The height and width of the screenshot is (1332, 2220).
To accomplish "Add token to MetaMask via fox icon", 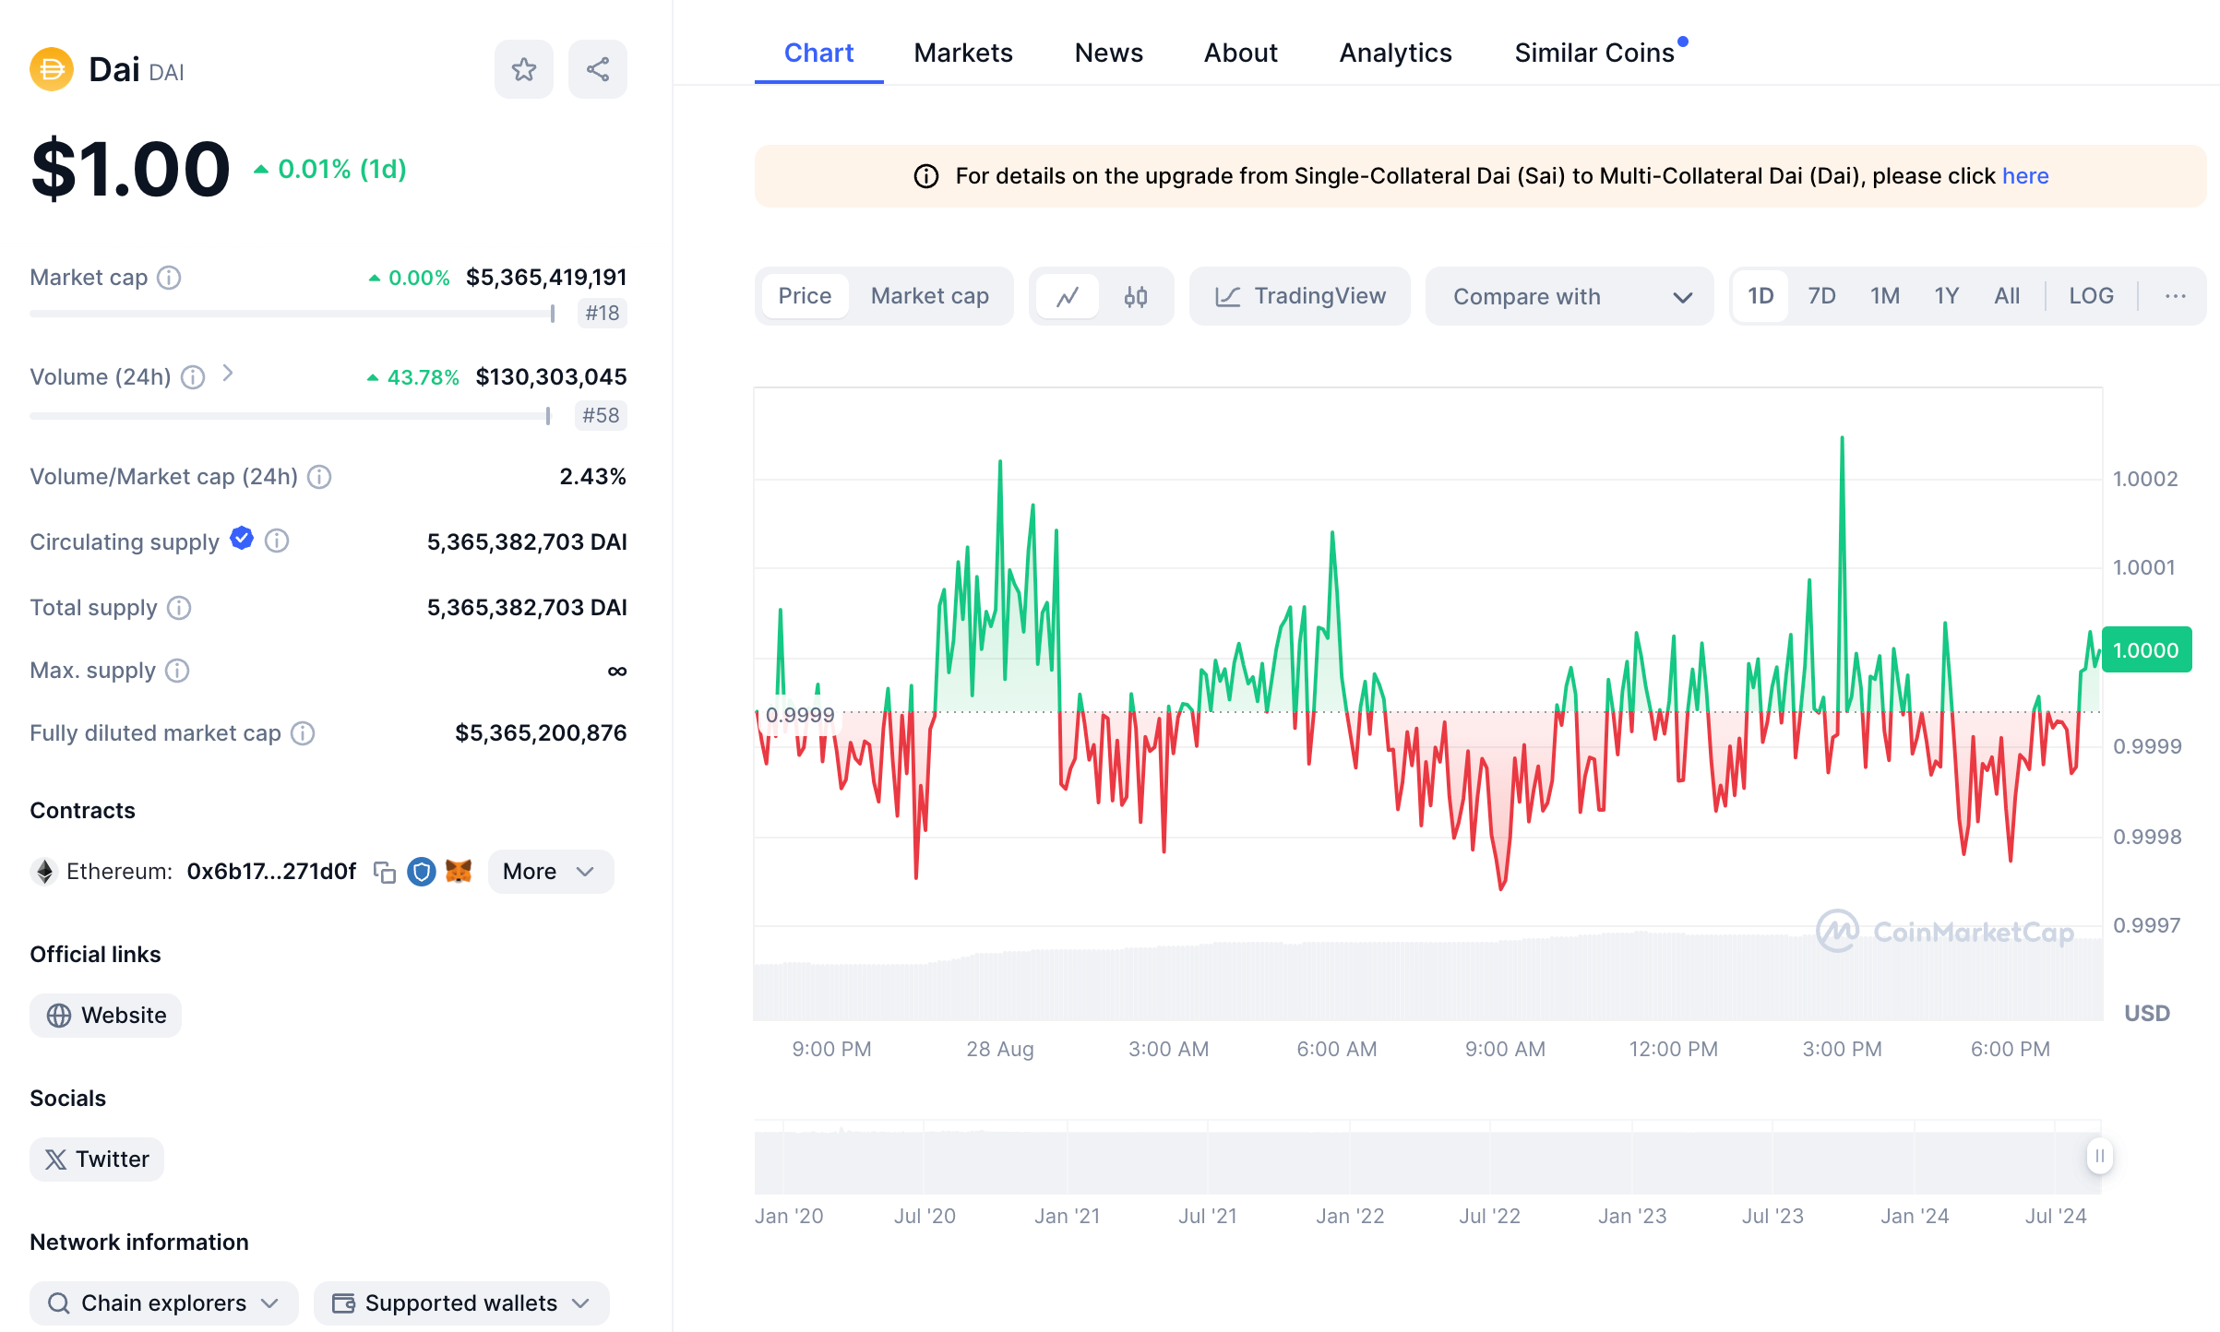I will coord(459,871).
